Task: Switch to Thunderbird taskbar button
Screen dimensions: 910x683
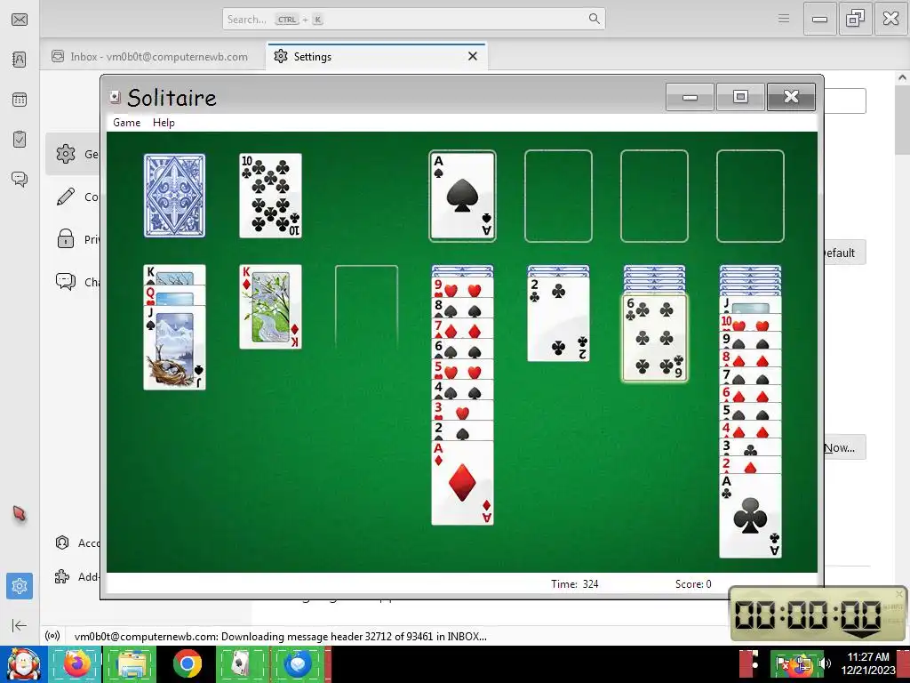Action: [x=299, y=664]
